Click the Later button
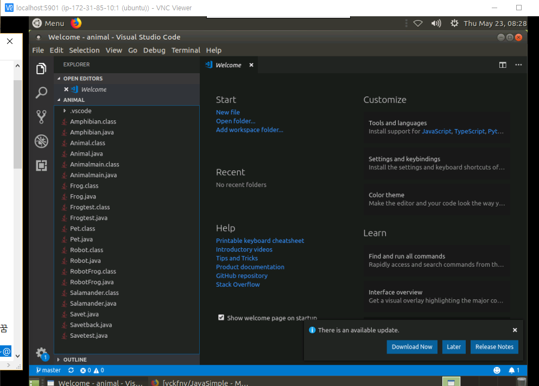The width and height of the screenshot is (539, 386). [x=453, y=347]
